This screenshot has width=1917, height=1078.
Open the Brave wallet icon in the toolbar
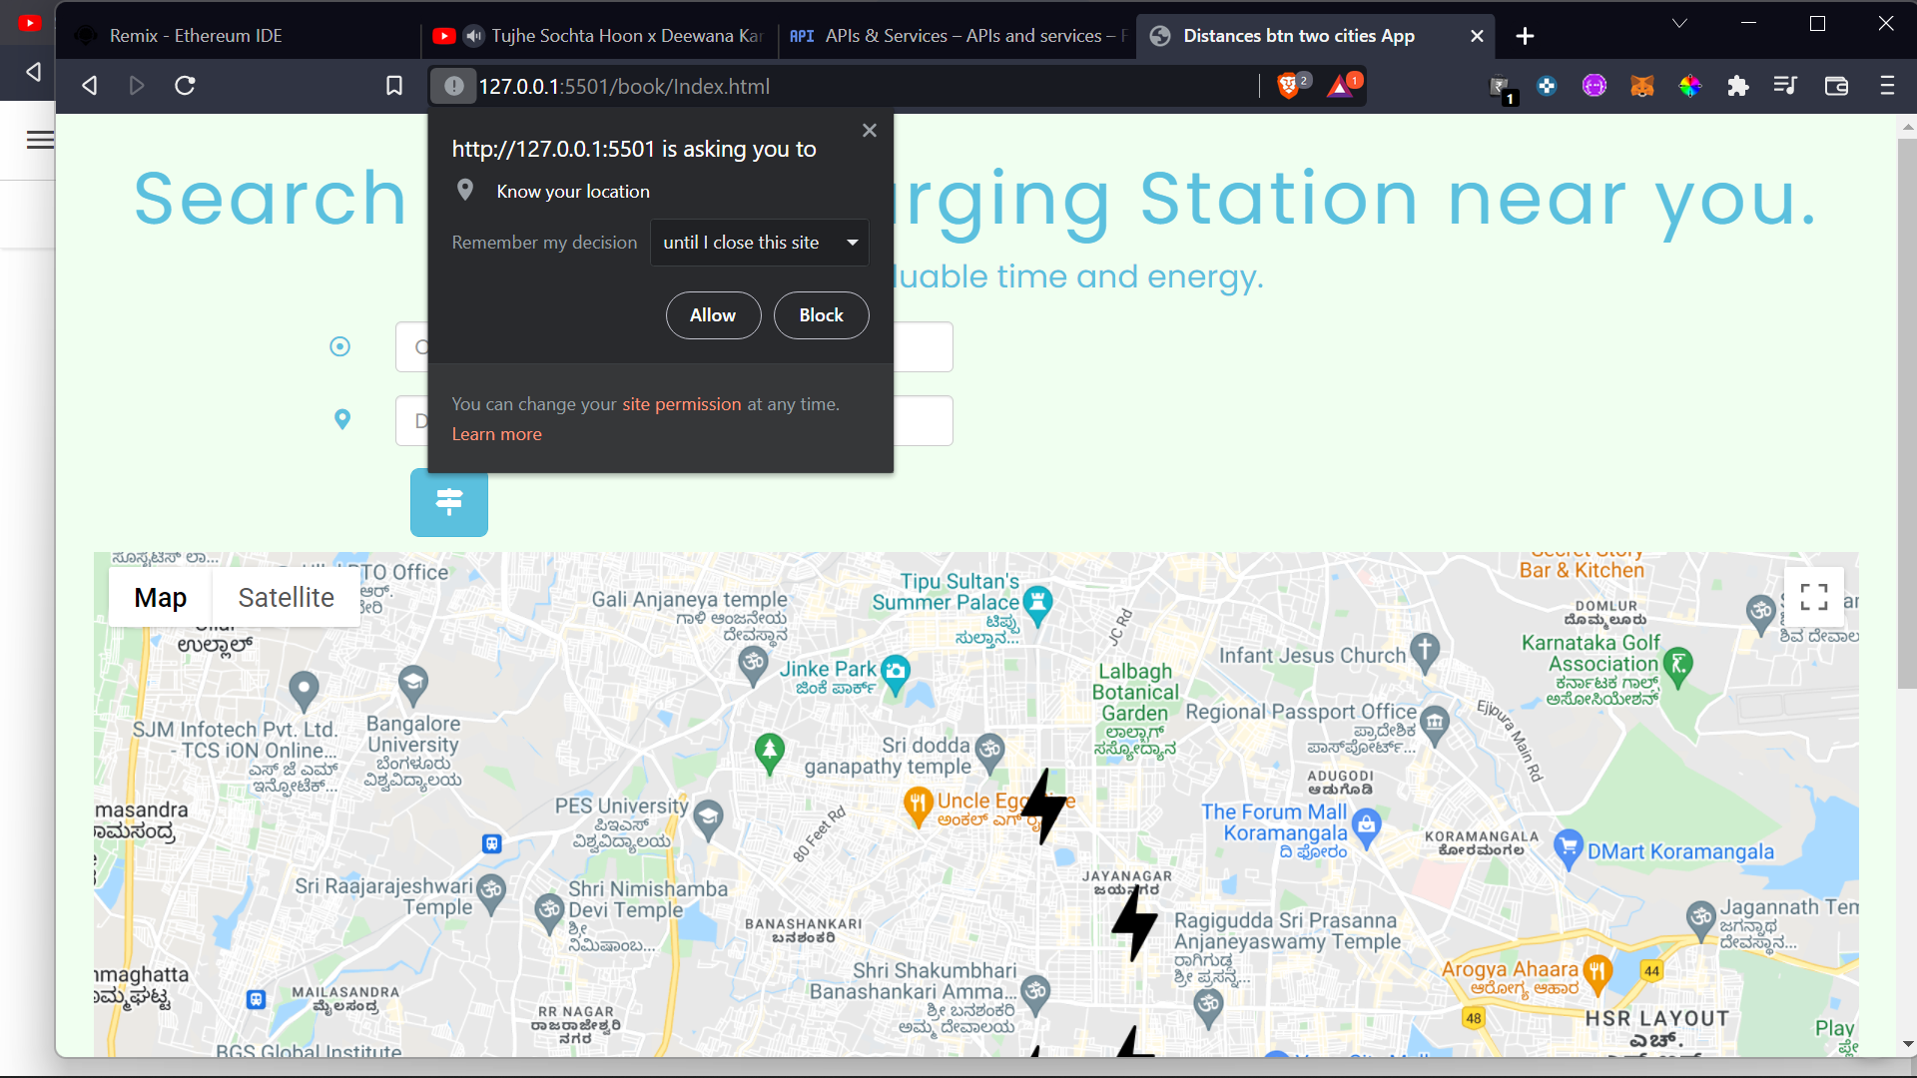tap(1836, 86)
